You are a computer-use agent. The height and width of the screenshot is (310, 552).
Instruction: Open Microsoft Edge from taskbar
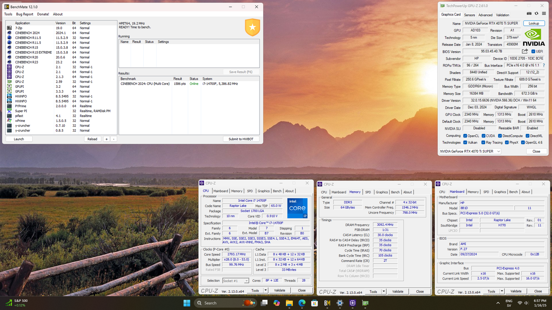pos(302,303)
